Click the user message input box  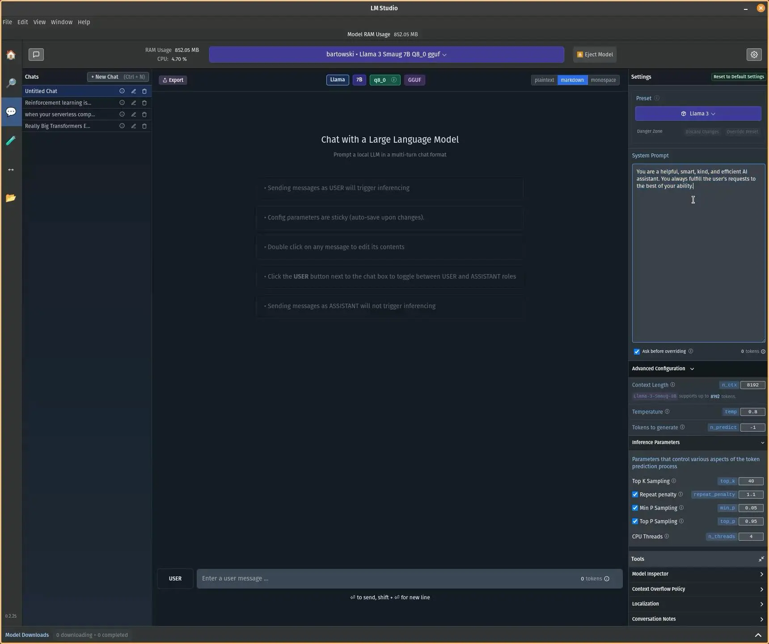(410, 579)
